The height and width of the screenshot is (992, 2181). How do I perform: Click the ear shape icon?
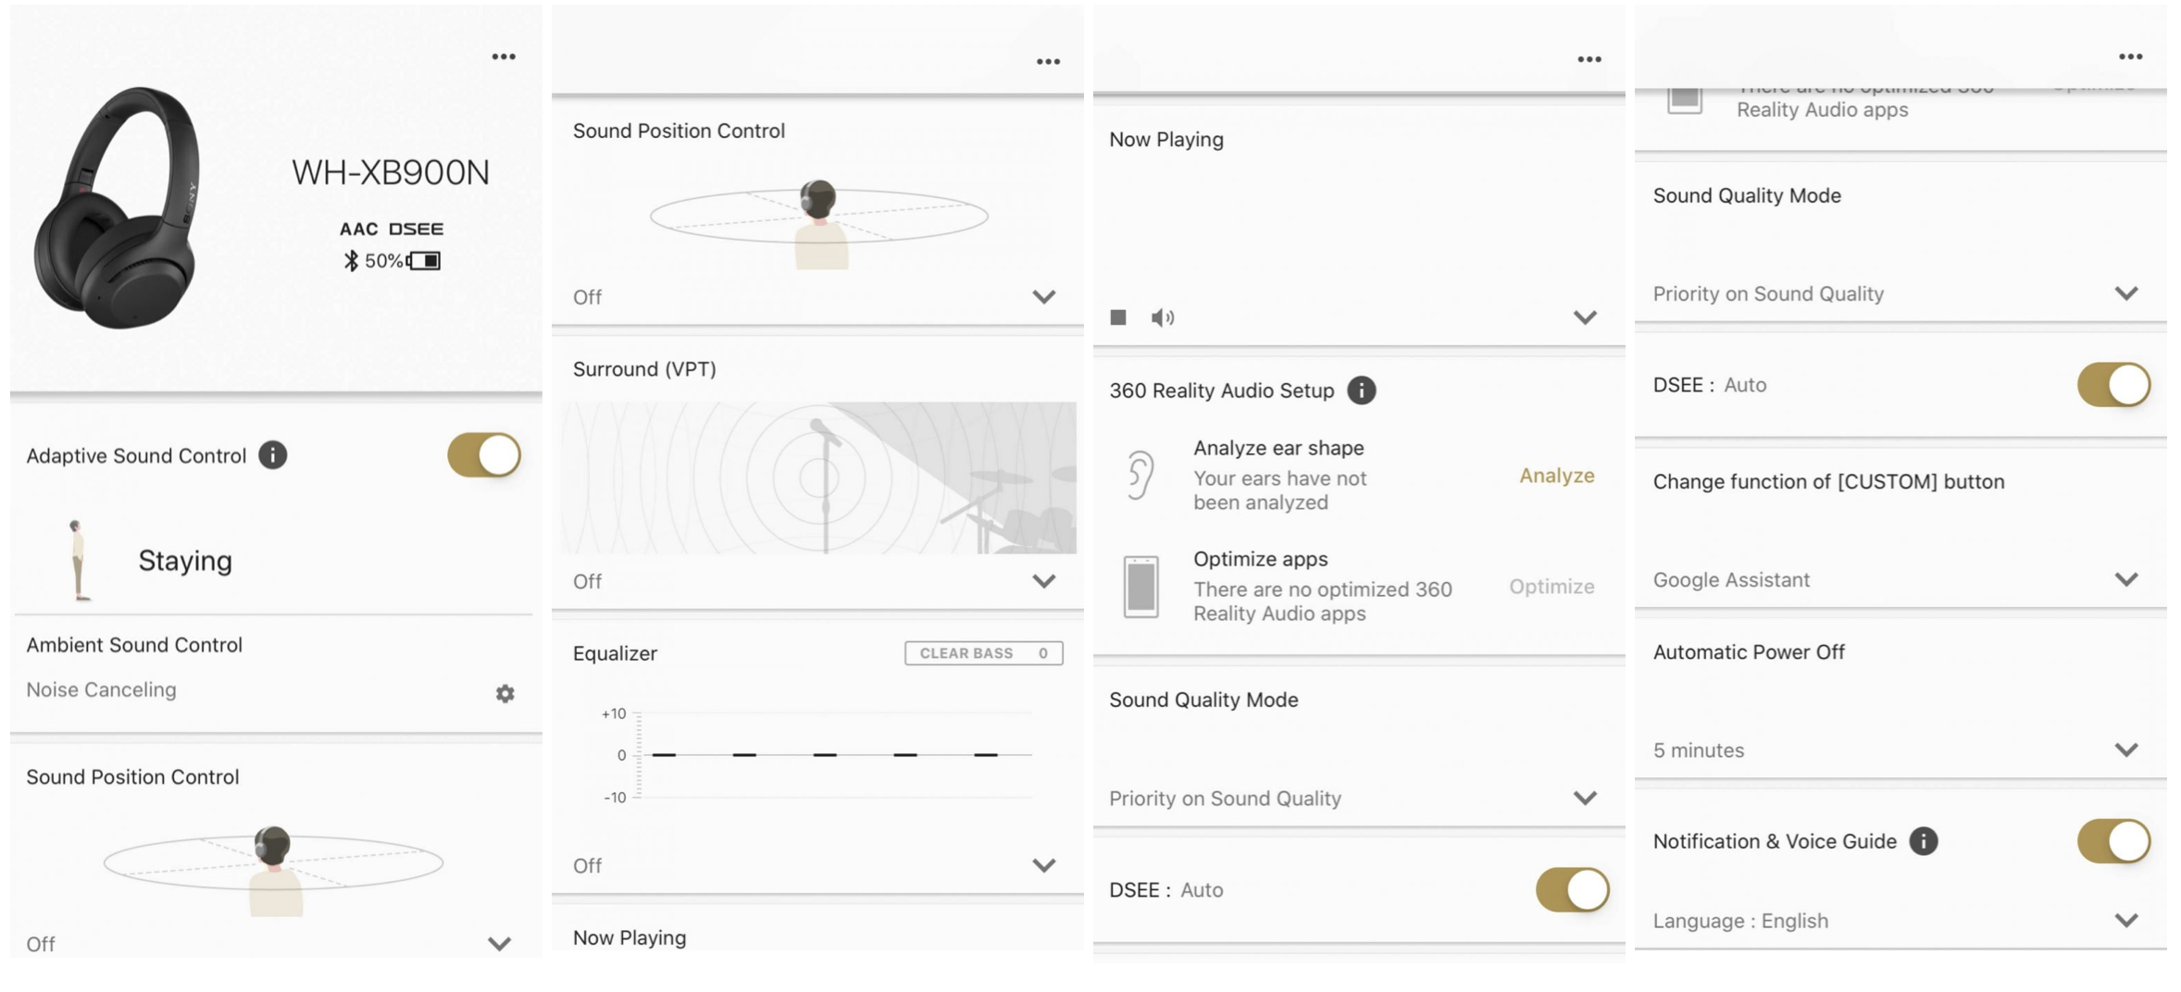click(1140, 475)
